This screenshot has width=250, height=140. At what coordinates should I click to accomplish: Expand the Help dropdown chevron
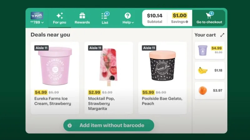click(132, 22)
